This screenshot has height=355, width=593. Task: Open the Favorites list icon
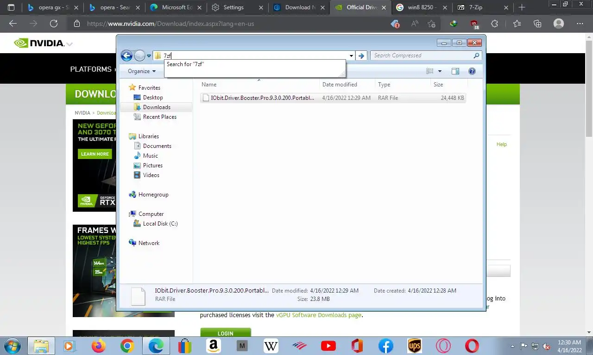point(517,24)
